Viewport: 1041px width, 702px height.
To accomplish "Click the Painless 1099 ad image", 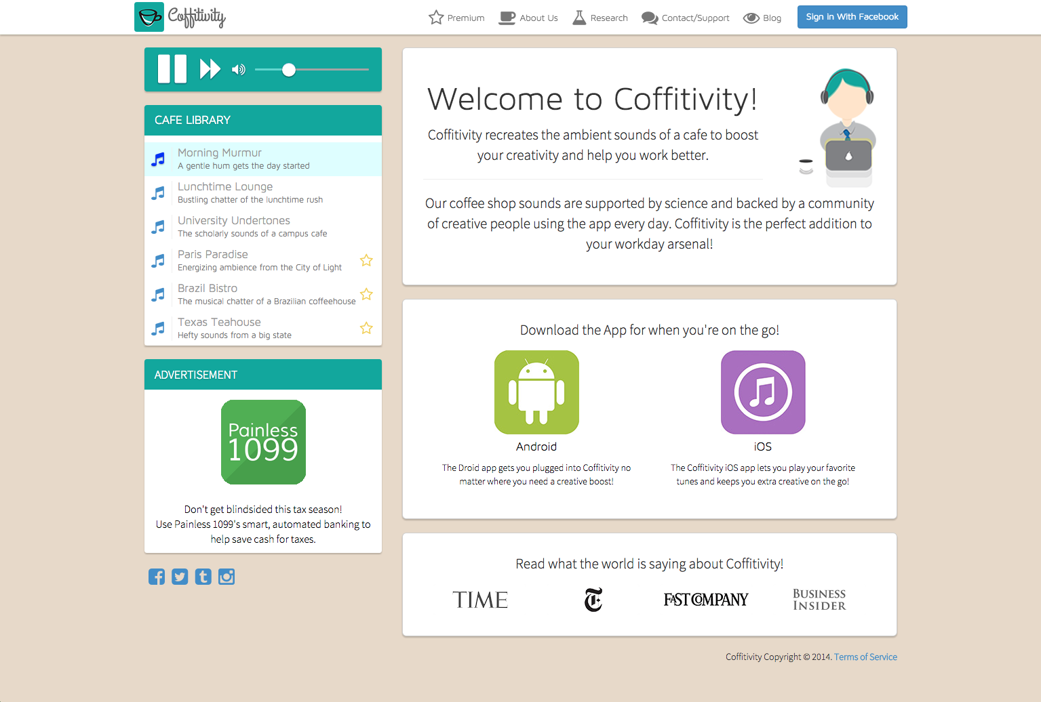I will pos(263,442).
